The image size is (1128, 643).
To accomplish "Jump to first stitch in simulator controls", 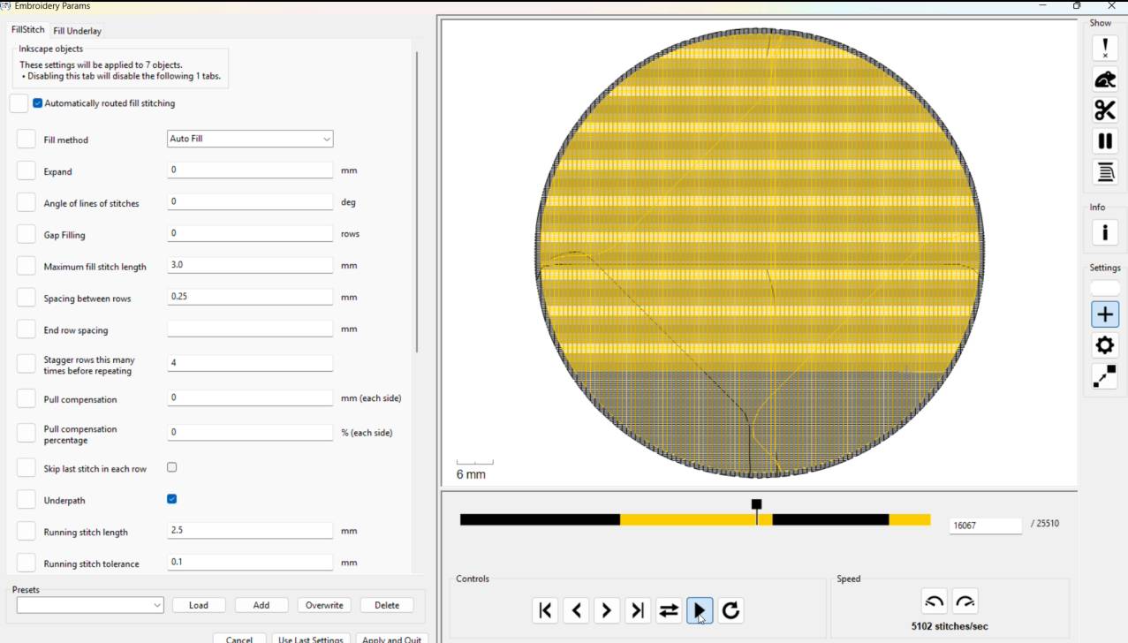I will 545,610.
